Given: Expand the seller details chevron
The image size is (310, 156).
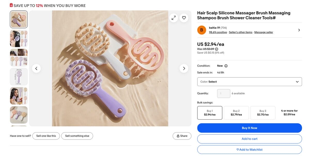Looking at the screenshot, I should tap(299, 30).
